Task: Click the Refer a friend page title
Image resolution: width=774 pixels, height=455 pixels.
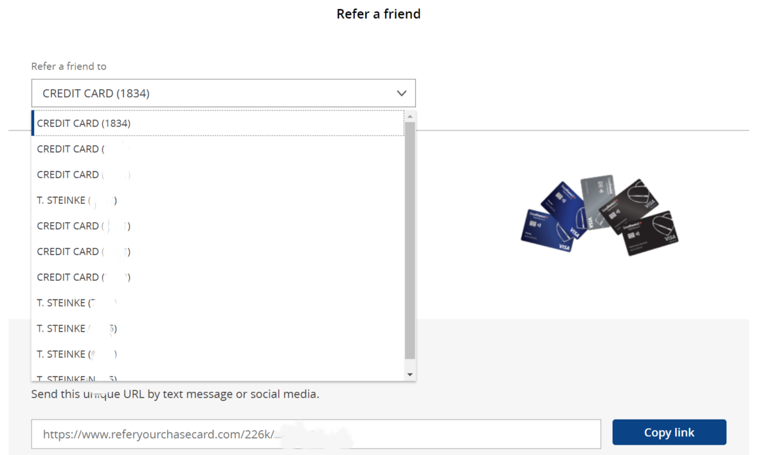Action: (x=378, y=14)
